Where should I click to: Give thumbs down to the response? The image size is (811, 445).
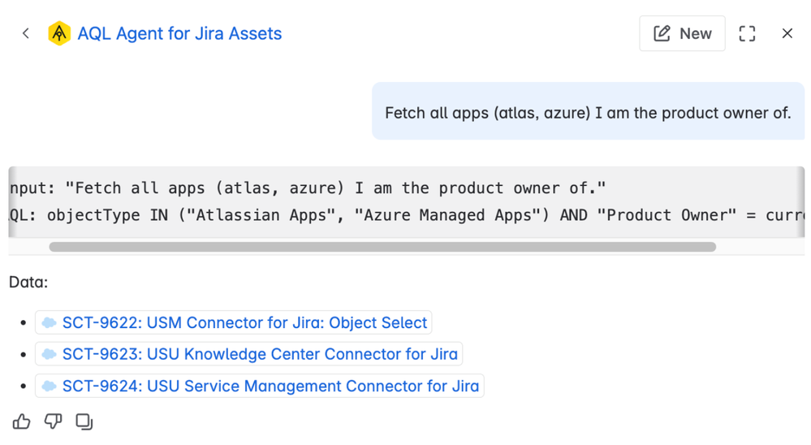tap(53, 421)
